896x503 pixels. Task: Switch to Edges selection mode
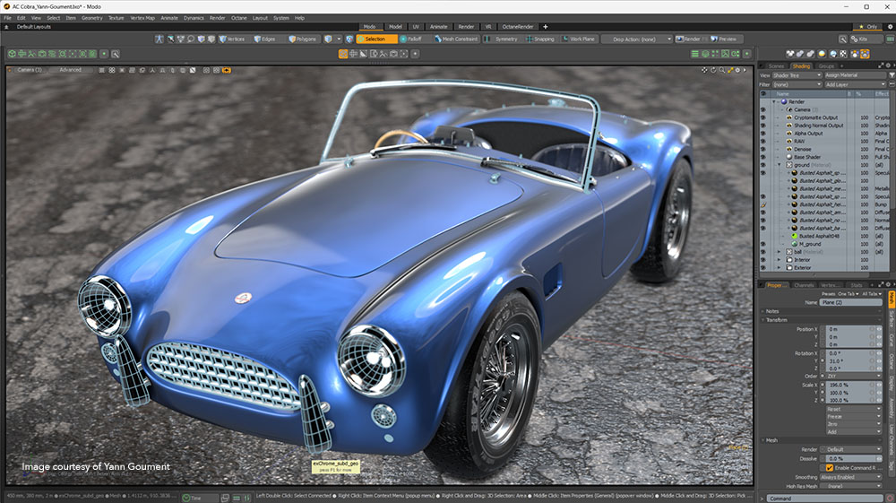pos(269,39)
